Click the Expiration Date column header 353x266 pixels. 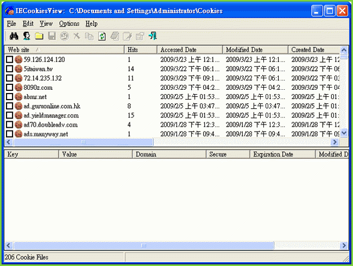click(x=282, y=154)
